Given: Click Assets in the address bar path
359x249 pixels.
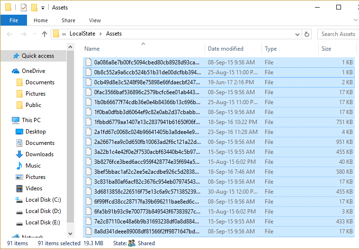Looking at the screenshot, I should 114,34.
